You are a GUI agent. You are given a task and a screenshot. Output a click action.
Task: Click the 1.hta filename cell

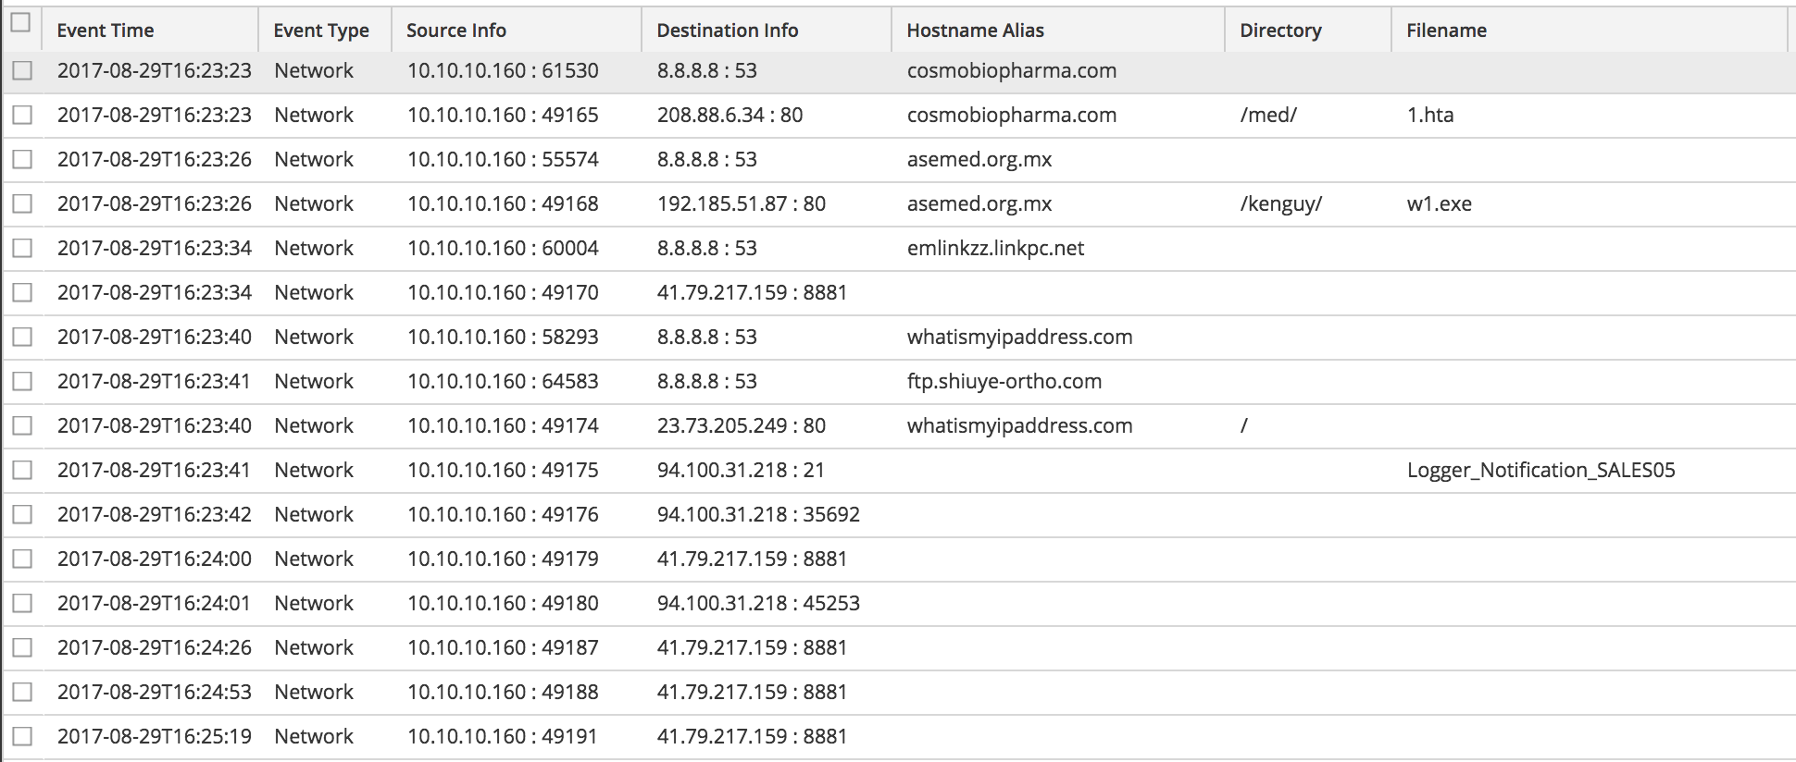pos(1430,116)
